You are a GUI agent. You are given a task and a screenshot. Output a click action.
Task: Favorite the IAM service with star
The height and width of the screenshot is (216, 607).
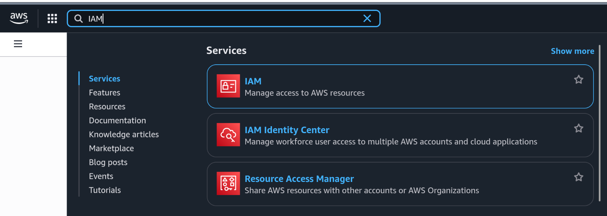pos(578,80)
